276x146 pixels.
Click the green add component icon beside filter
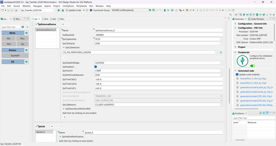point(23,27)
